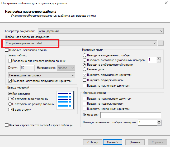Choose 'С отступом в одну колонку' option
Viewport: 170px width, 147px height.
coord(10,99)
